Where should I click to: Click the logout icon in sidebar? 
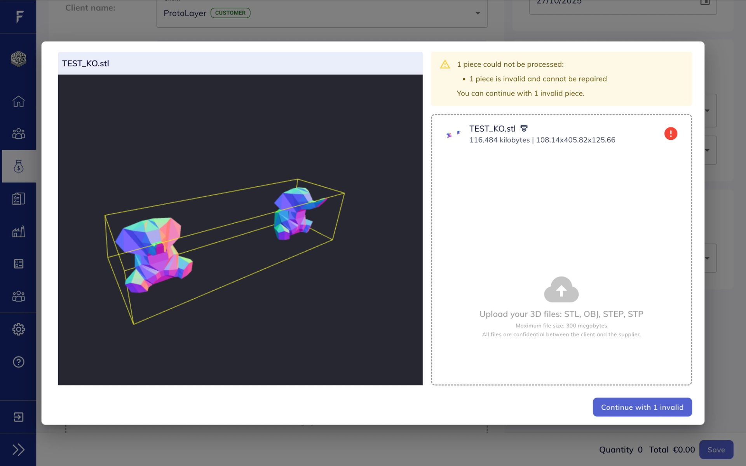(18, 417)
